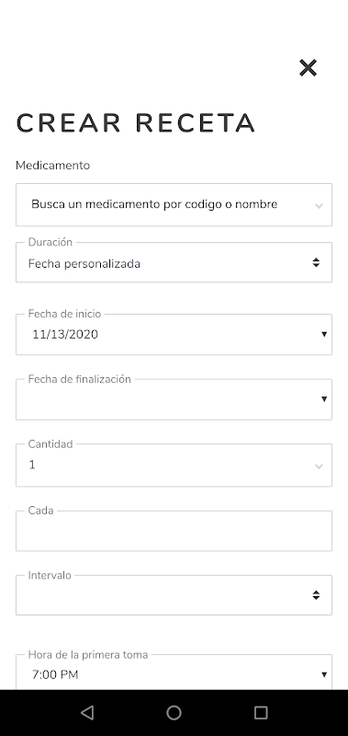Tap the Android home circle icon
Image resolution: width=348 pixels, height=736 pixels.
[174, 712]
